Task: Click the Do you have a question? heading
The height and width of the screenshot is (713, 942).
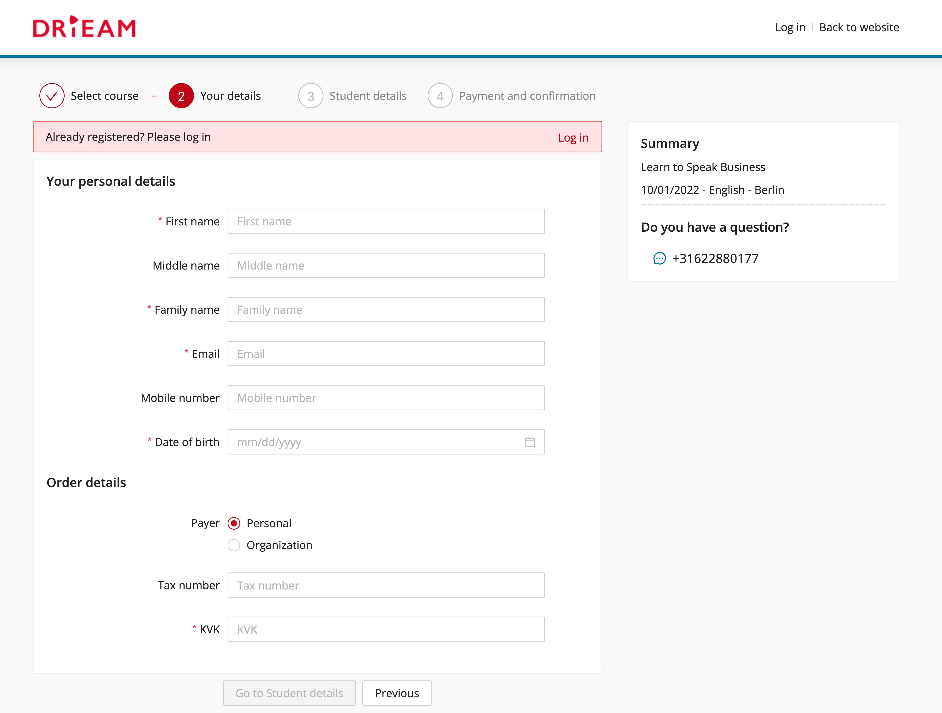Action: 715,227
